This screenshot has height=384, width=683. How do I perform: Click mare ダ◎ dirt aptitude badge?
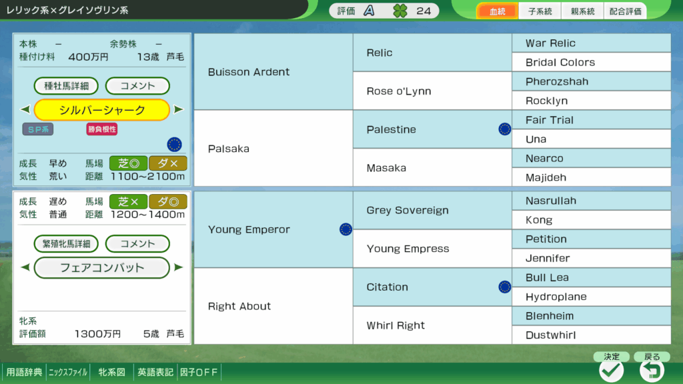point(168,201)
